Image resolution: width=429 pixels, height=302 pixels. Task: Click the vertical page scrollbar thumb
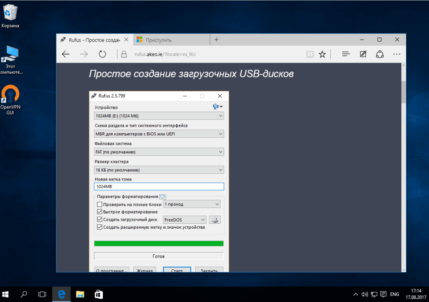coord(403,92)
